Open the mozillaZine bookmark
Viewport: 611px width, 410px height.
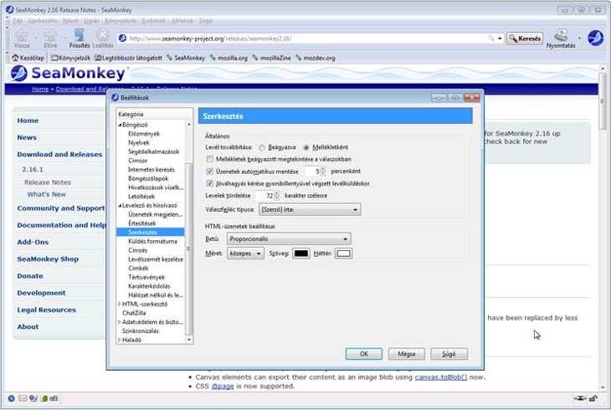coord(271,58)
